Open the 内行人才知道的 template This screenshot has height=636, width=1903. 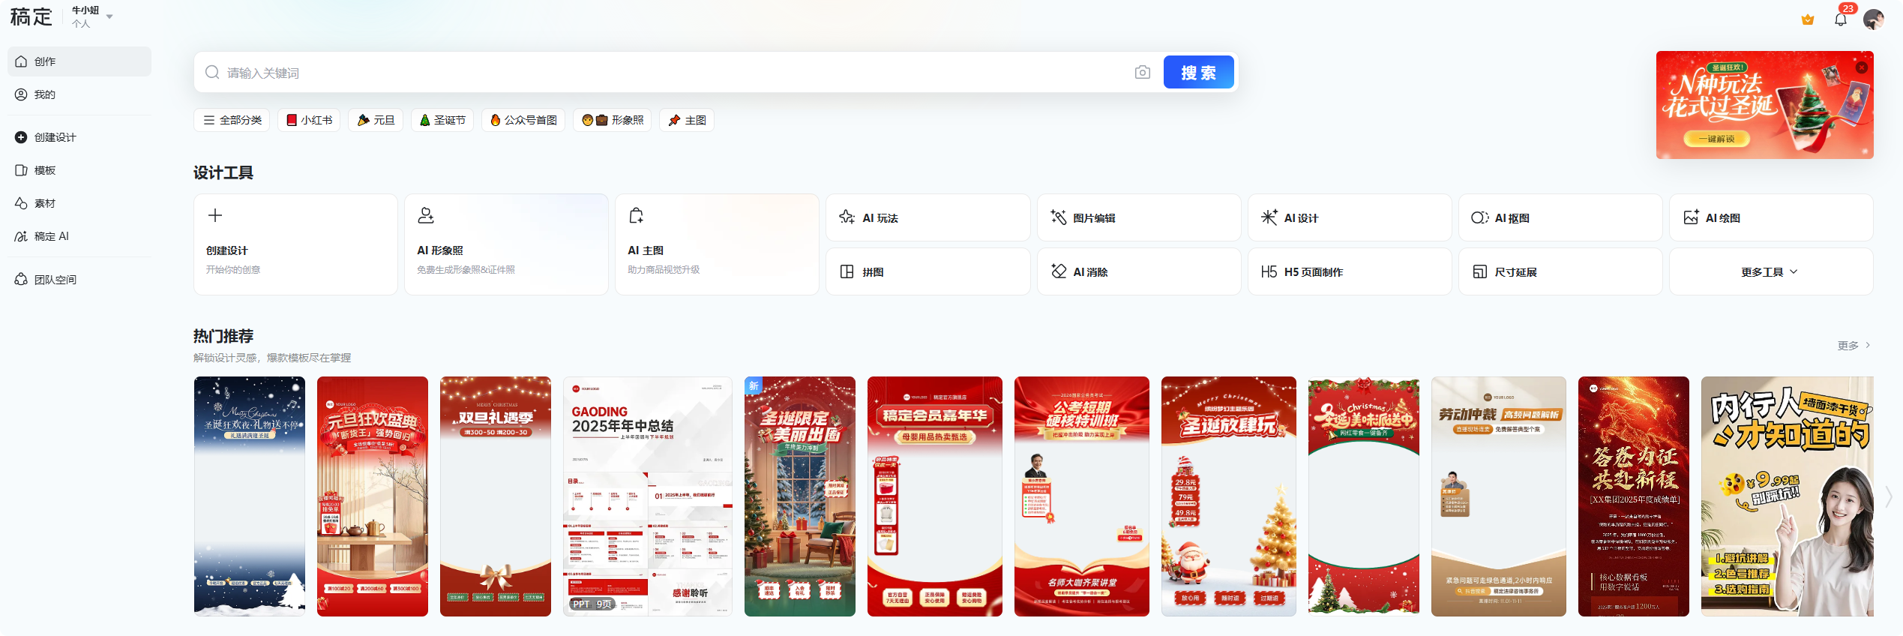(1788, 496)
